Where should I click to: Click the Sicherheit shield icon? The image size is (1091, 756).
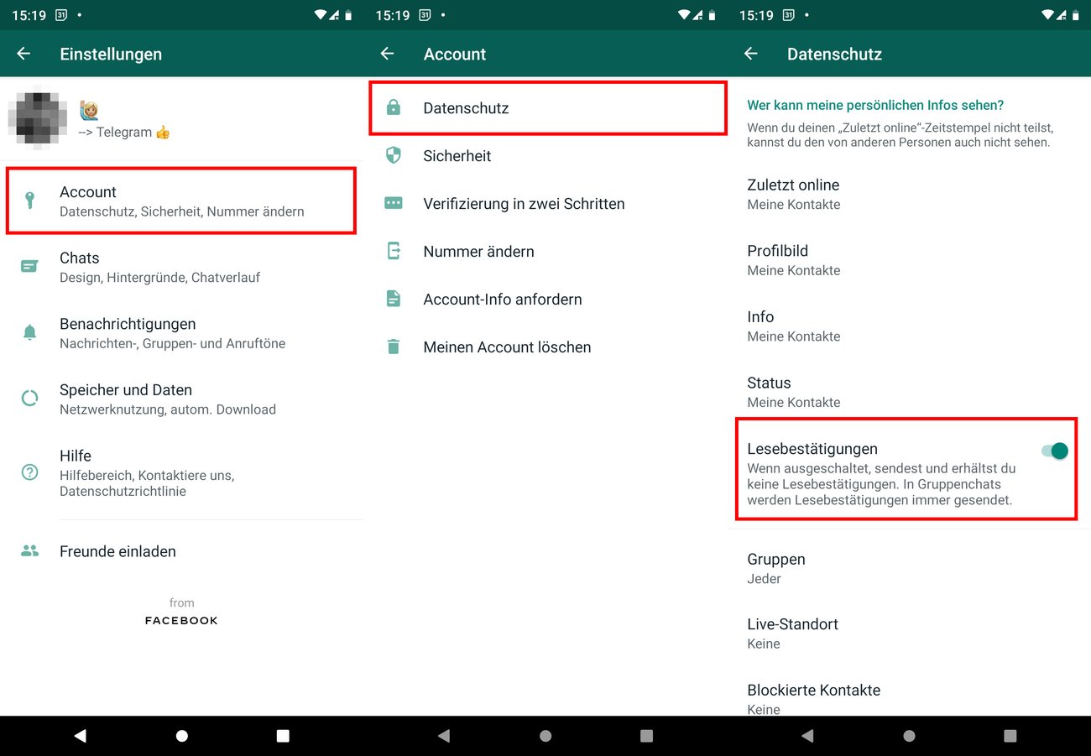(x=393, y=155)
